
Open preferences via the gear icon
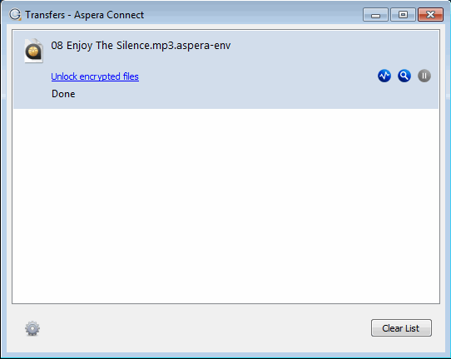[x=32, y=328]
